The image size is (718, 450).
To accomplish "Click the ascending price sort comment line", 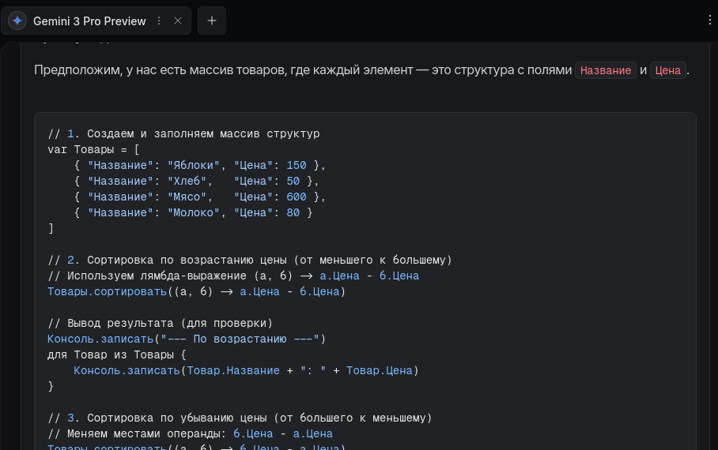I will (x=249, y=261).
